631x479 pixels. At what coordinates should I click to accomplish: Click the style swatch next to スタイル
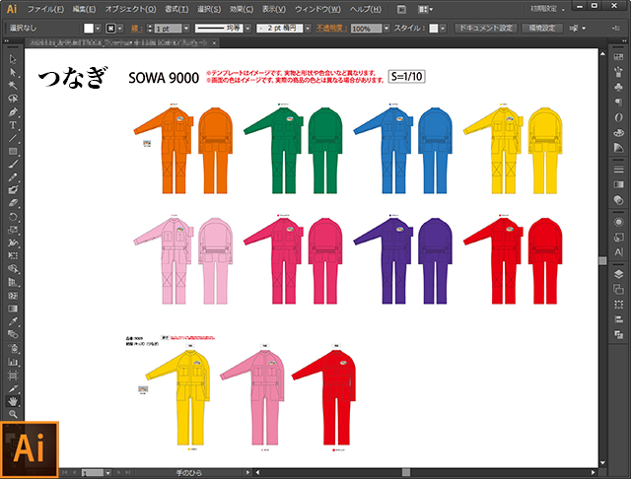[x=434, y=29]
